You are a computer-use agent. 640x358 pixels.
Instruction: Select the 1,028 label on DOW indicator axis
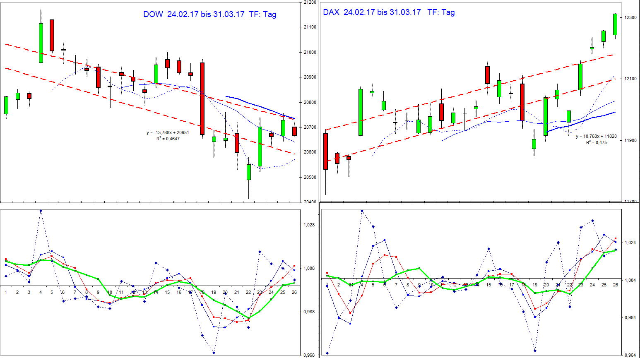point(309,225)
